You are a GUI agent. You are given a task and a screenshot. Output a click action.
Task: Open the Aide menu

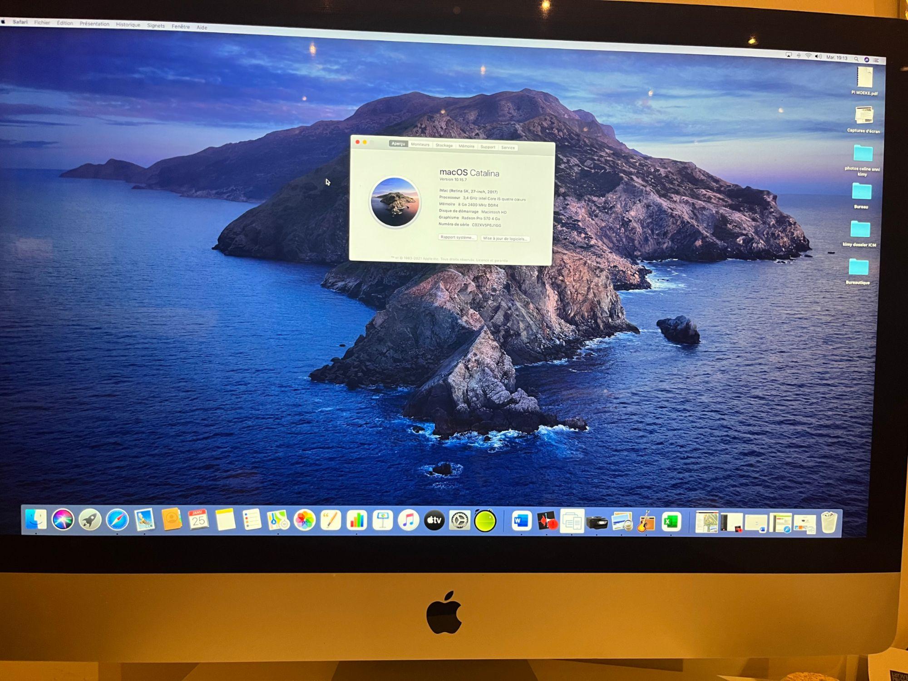[x=202, y=27]
